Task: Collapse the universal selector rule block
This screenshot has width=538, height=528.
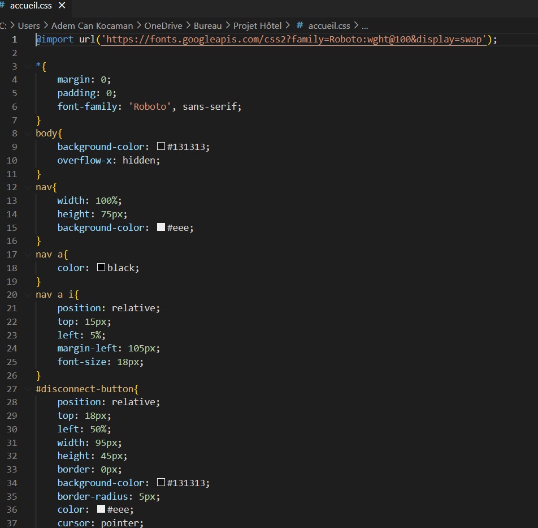Action: (x=28, y=66)
